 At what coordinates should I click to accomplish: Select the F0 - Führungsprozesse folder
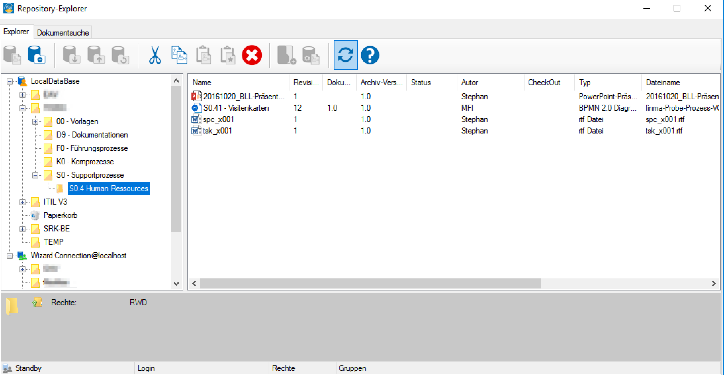[x=92, y=148]
